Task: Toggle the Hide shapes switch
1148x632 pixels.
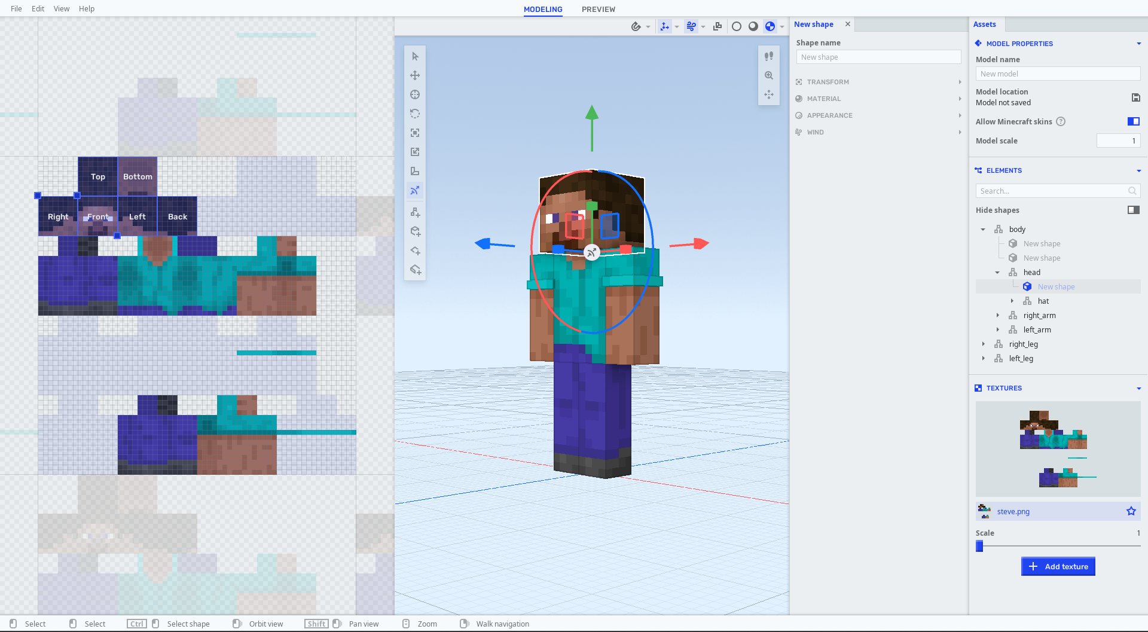Action: tap(1133, 210)
